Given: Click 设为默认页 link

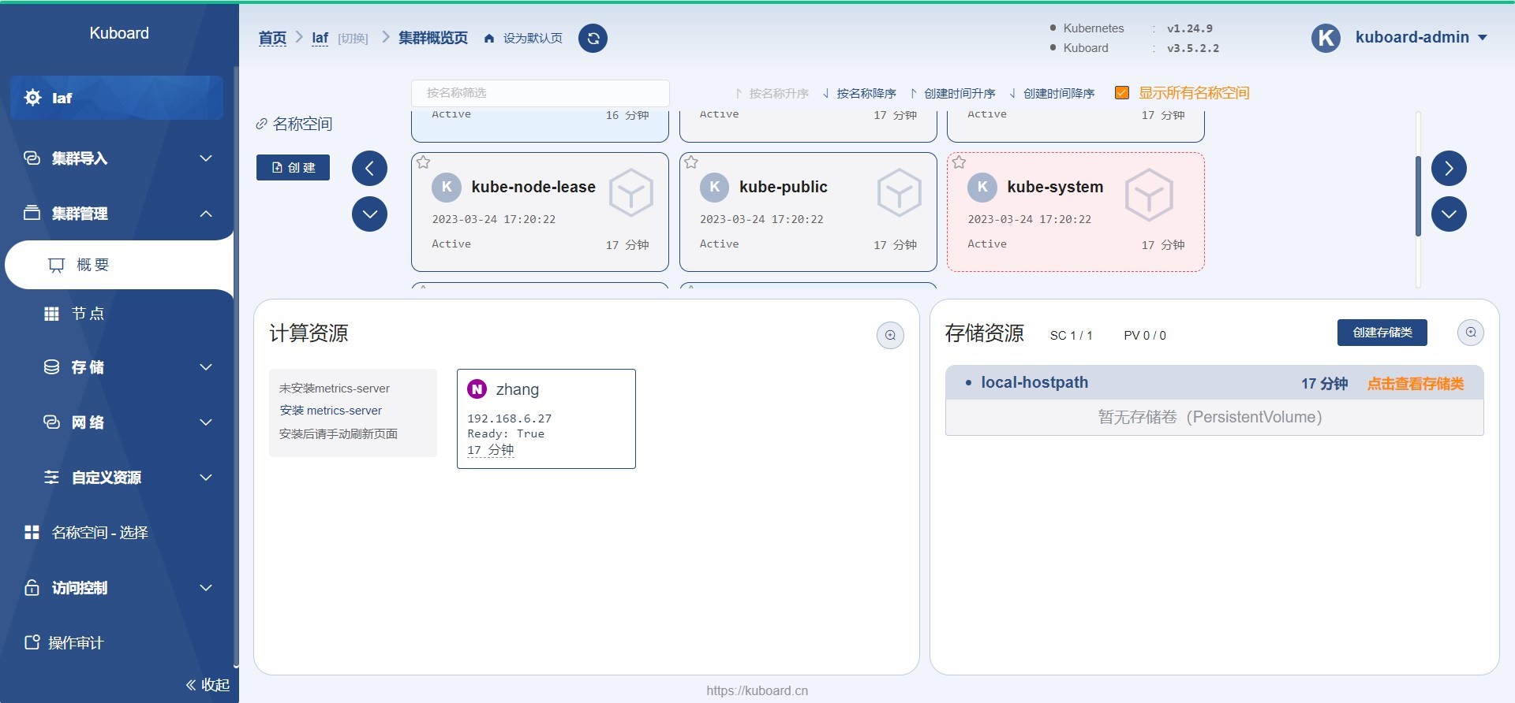Looking at the screenshot, I should (x=533, y=39).
